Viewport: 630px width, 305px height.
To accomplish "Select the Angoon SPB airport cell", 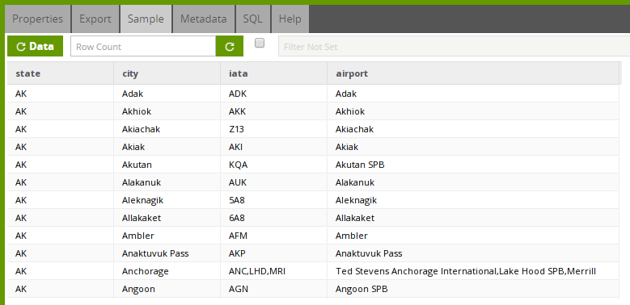I will pos(473,289).
